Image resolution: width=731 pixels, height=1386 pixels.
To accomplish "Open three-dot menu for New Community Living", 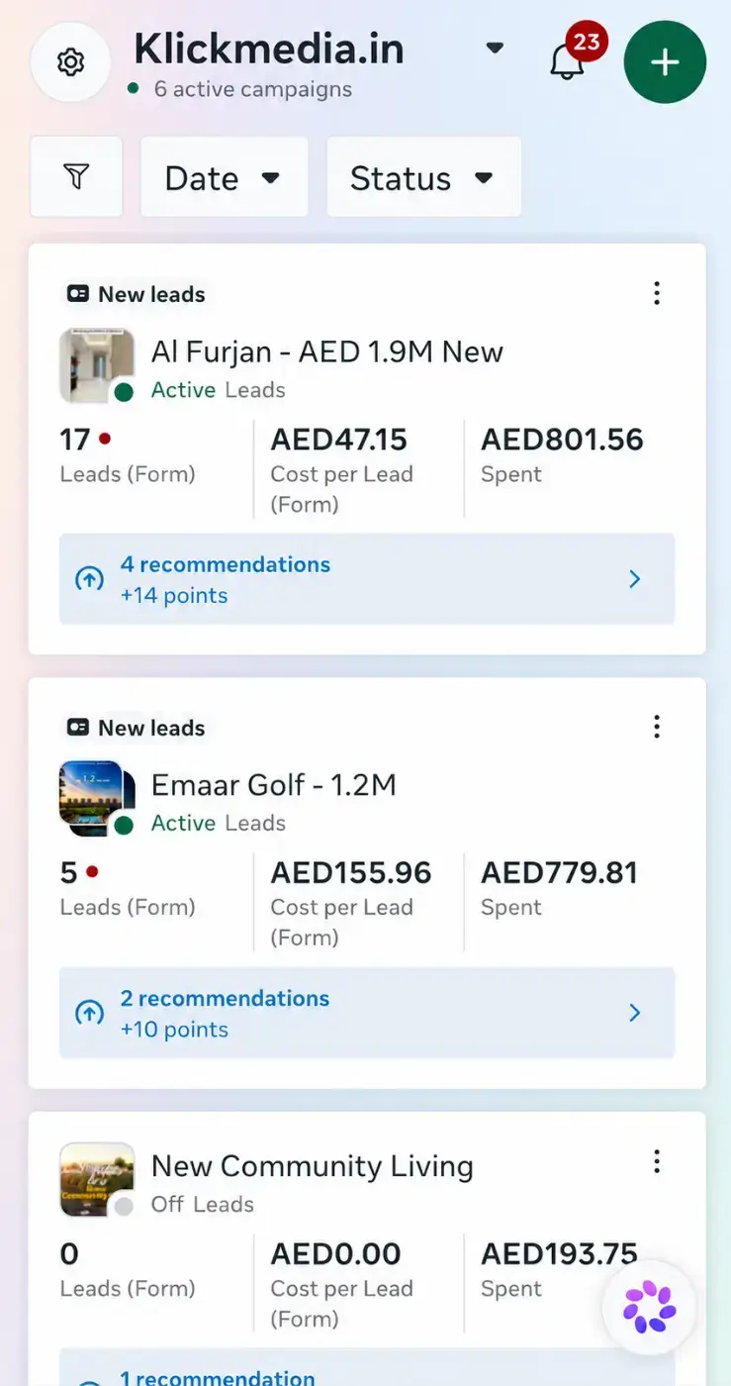I will (656, 1161).
